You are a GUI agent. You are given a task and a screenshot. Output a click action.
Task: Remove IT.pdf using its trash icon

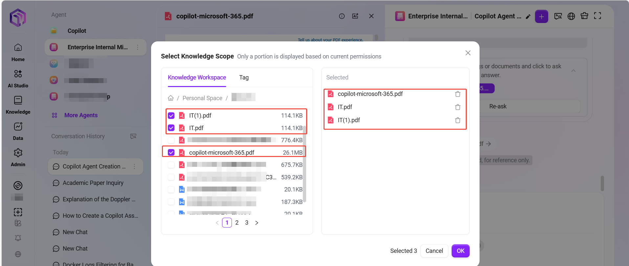458,107
